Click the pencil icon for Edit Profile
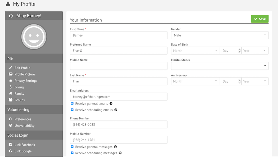This screenshot has width=278, height=157. (11, 68)
